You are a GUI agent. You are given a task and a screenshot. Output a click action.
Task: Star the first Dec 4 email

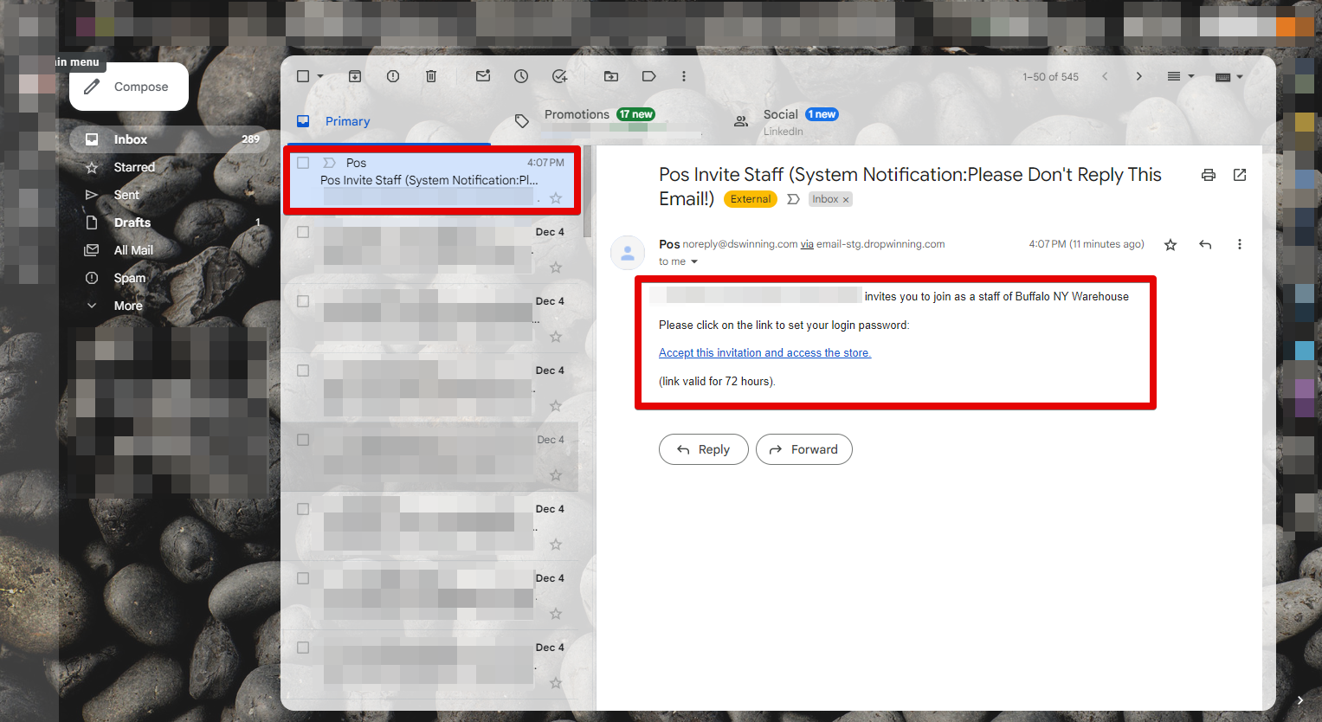tap(556, 268)
